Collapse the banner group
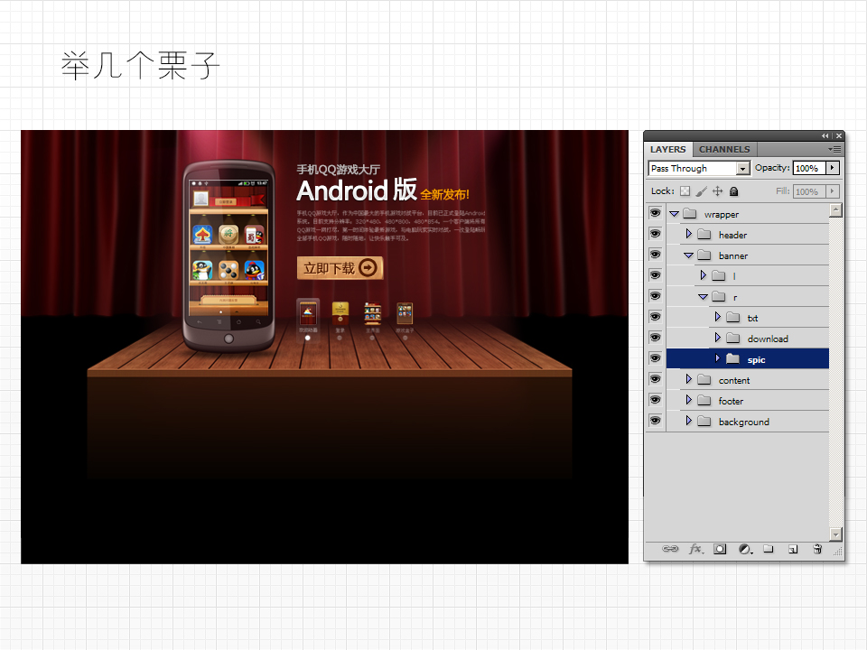This screenshot has width=867, height=650. (688, 255)
